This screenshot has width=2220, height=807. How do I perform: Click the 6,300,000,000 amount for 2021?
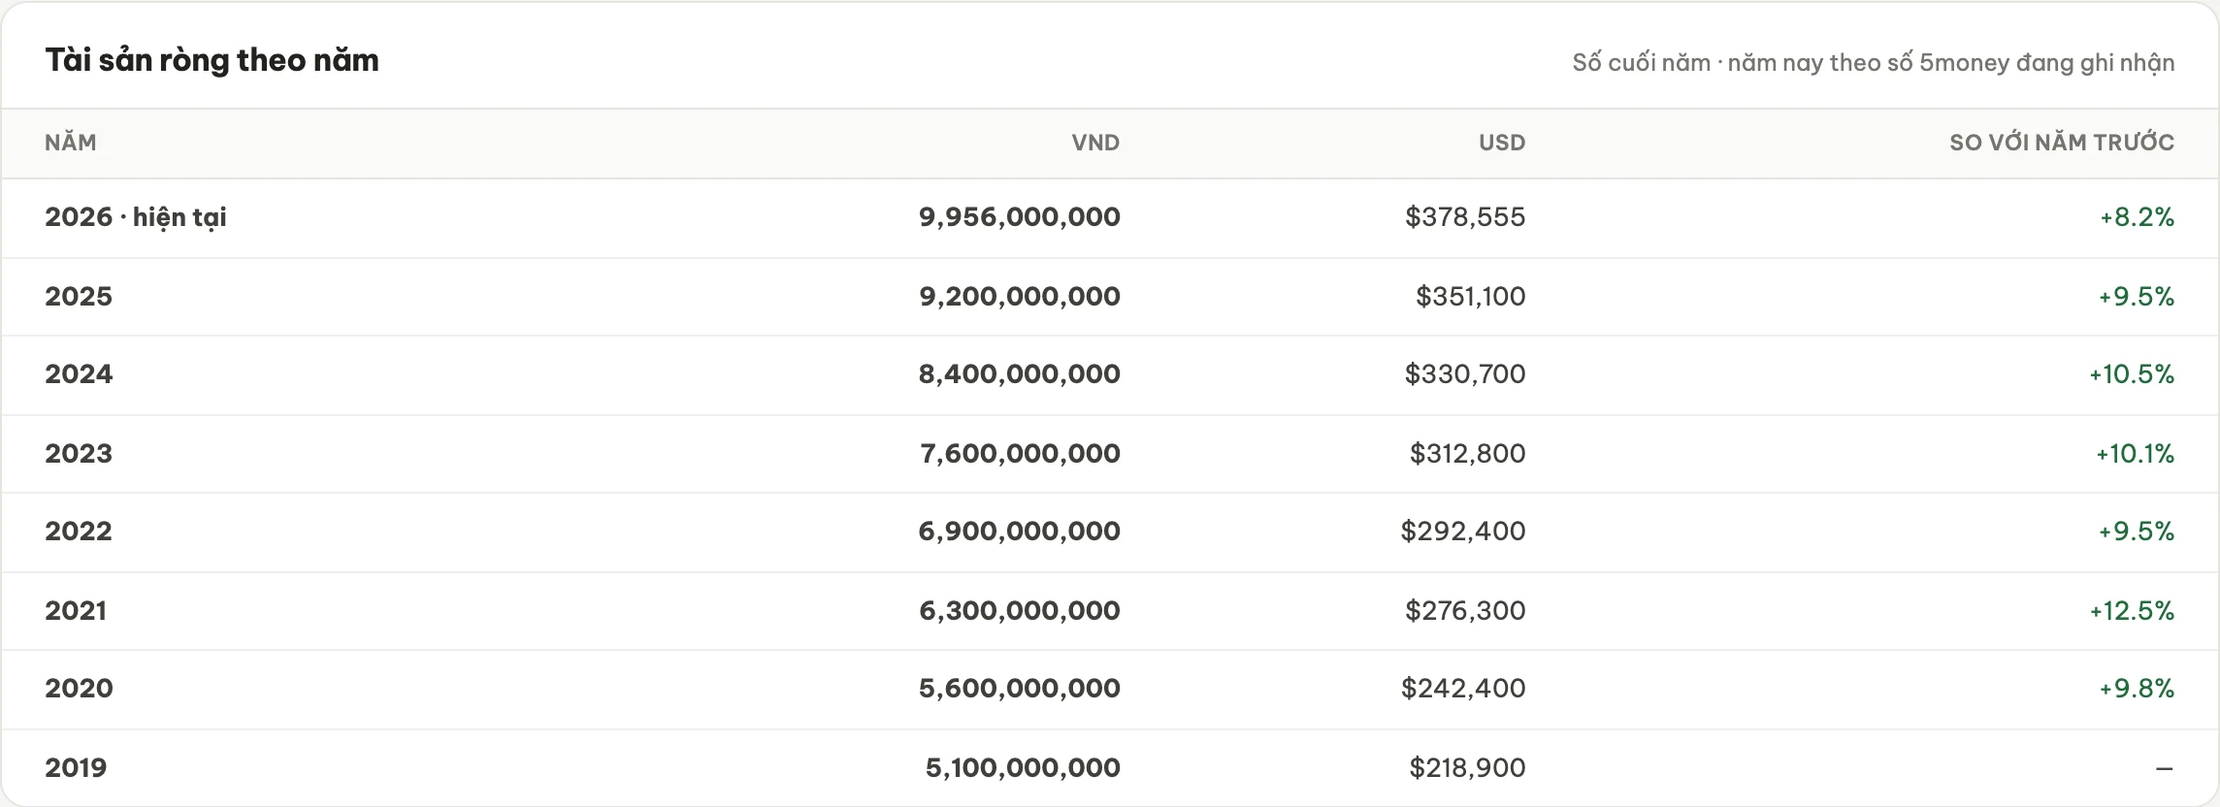pyautogui.click(x=1020, y=610)
